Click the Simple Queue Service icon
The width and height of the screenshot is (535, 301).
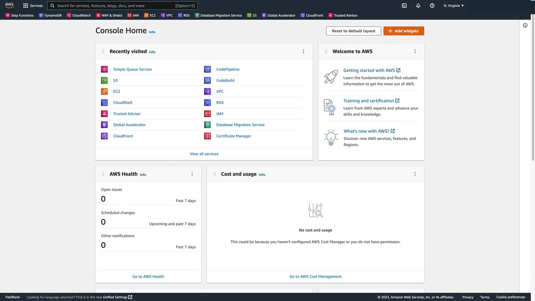click(104, 69)
